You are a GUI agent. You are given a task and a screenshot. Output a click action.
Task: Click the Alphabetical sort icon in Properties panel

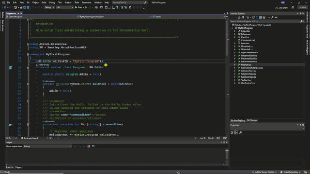pos(236,132)
